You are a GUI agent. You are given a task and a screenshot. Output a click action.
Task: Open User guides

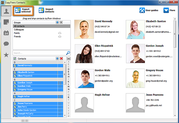tap(149, 10)
